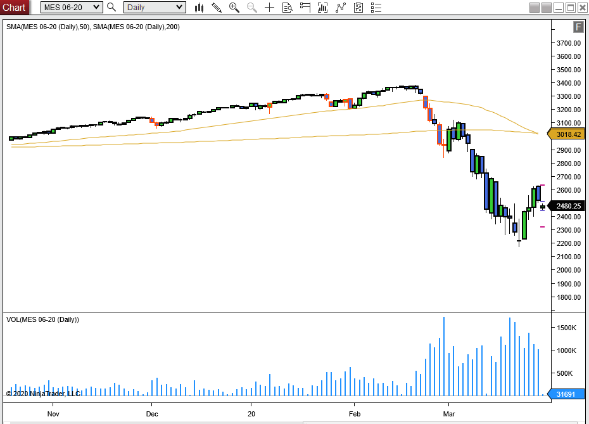Click the zoom in icon
Image resolution: width=589 pixels, height=424 pixels.
tap(234, 8)
